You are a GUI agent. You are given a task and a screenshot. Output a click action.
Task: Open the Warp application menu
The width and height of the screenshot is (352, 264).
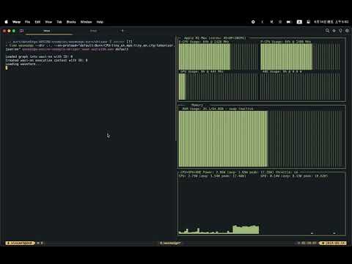coord(16,22)
